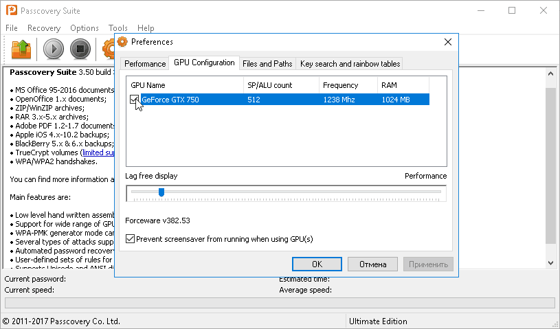Screen dimensions: 560x329
Task: Close the Passcovery Suite main window
Action: tap(544, 11)
